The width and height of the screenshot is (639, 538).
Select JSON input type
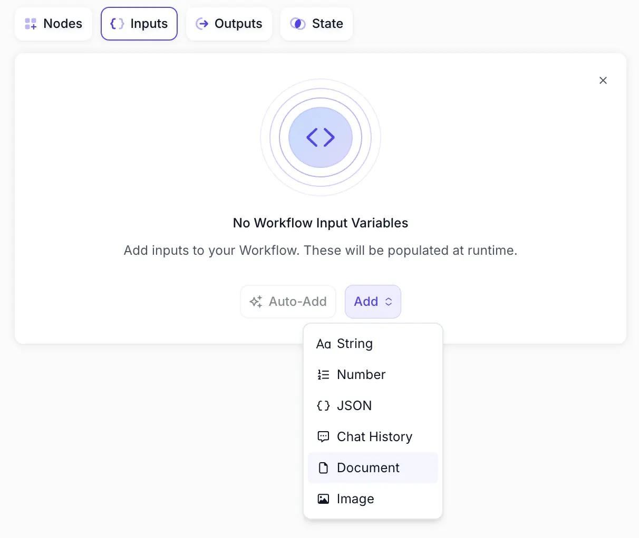click(x=373, y=406)
